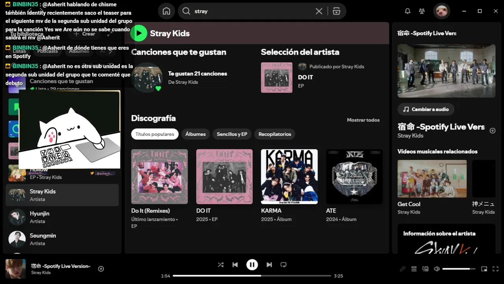Open 'Vídeos musicales relacionados' heading
Screen dimensions: 504x284
click(x=437, y=151)
